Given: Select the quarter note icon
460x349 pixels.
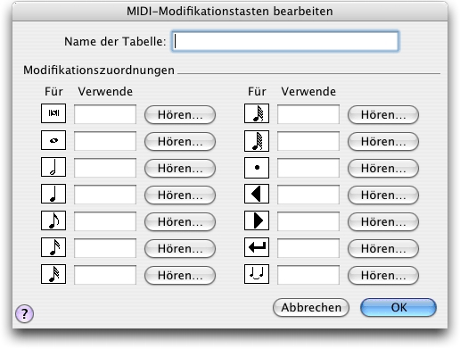Looking at the screenshot, I should coord(53,194).
